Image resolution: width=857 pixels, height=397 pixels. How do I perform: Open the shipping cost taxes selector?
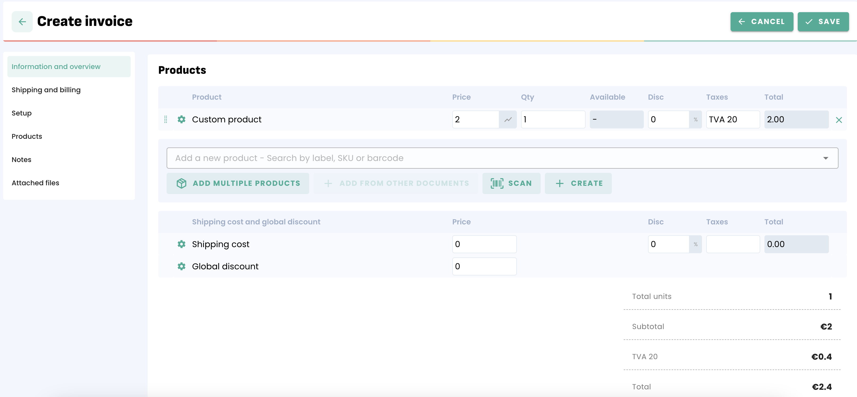tap(733, 244)
